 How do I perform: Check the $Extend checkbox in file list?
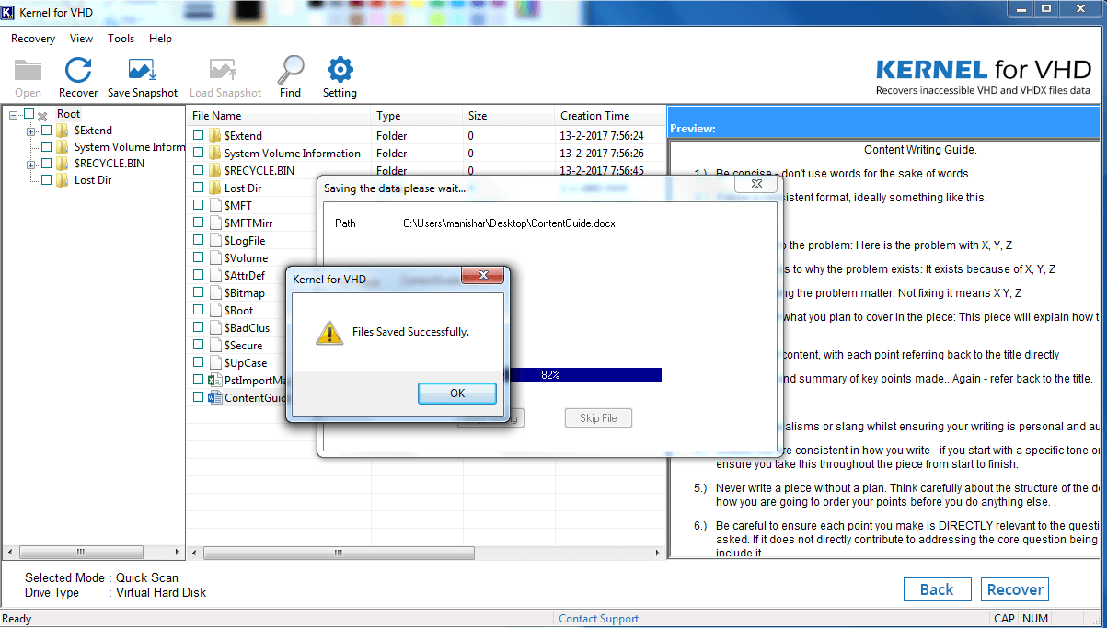pyautogui.click(x=198, y=135)
